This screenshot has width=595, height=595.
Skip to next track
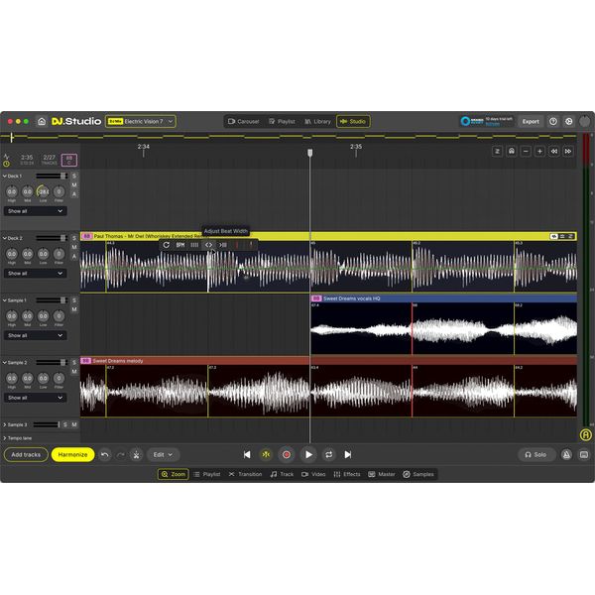[x=348, y=454]
